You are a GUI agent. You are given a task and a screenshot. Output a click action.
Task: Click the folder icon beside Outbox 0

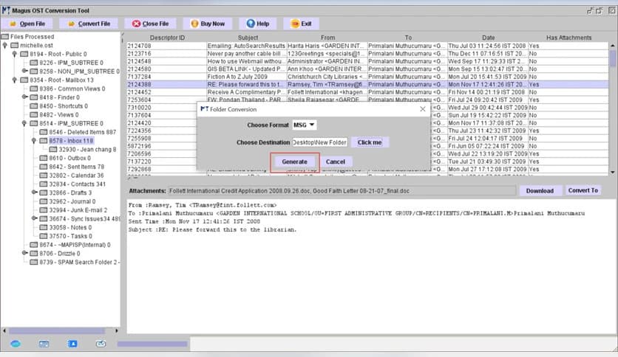click(x=44, y=158)
